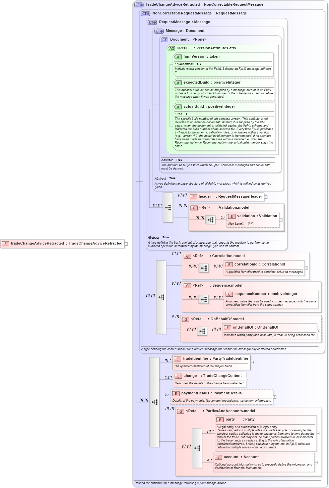Open the CorrelationId type link
Screen dimensions: 329x488
[x=273, y=264]
